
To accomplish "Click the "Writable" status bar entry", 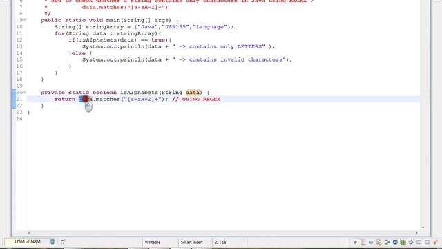I will (x=153, y=242).
